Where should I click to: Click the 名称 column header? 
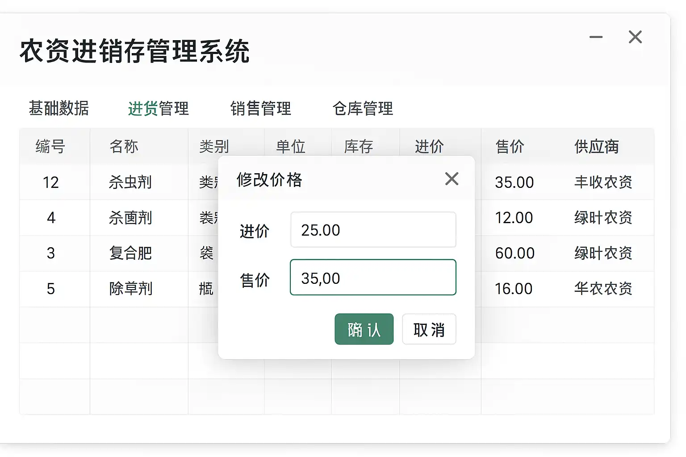124,146
